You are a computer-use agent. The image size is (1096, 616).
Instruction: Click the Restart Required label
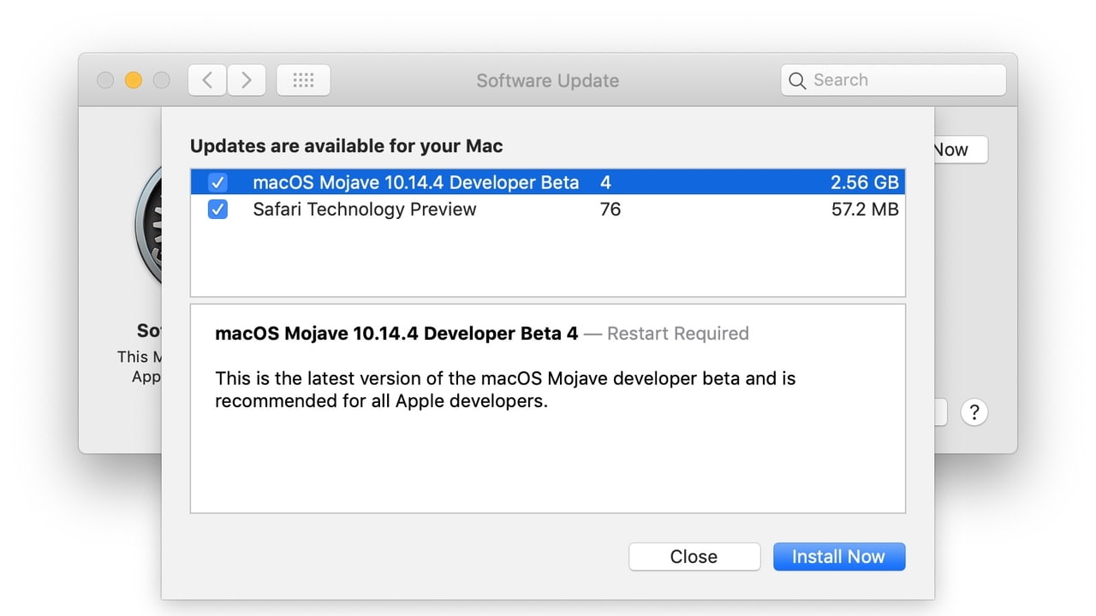[x=678, y=334]
